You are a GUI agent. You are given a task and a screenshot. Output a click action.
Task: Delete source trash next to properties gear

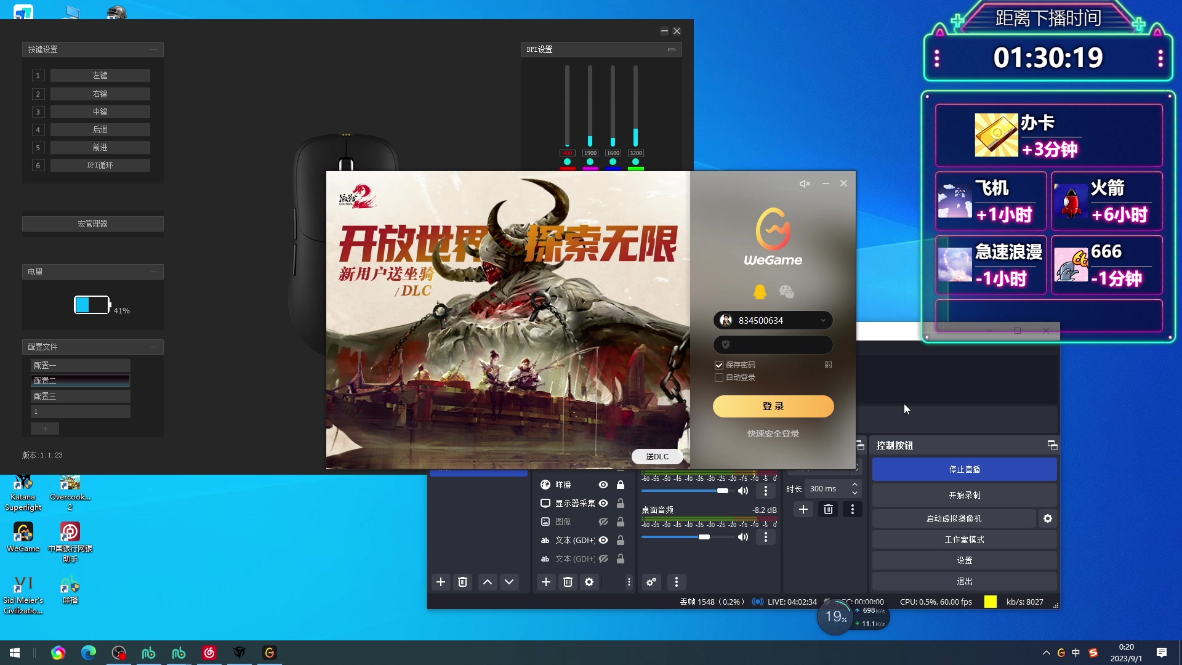click(x=568, y=582)
